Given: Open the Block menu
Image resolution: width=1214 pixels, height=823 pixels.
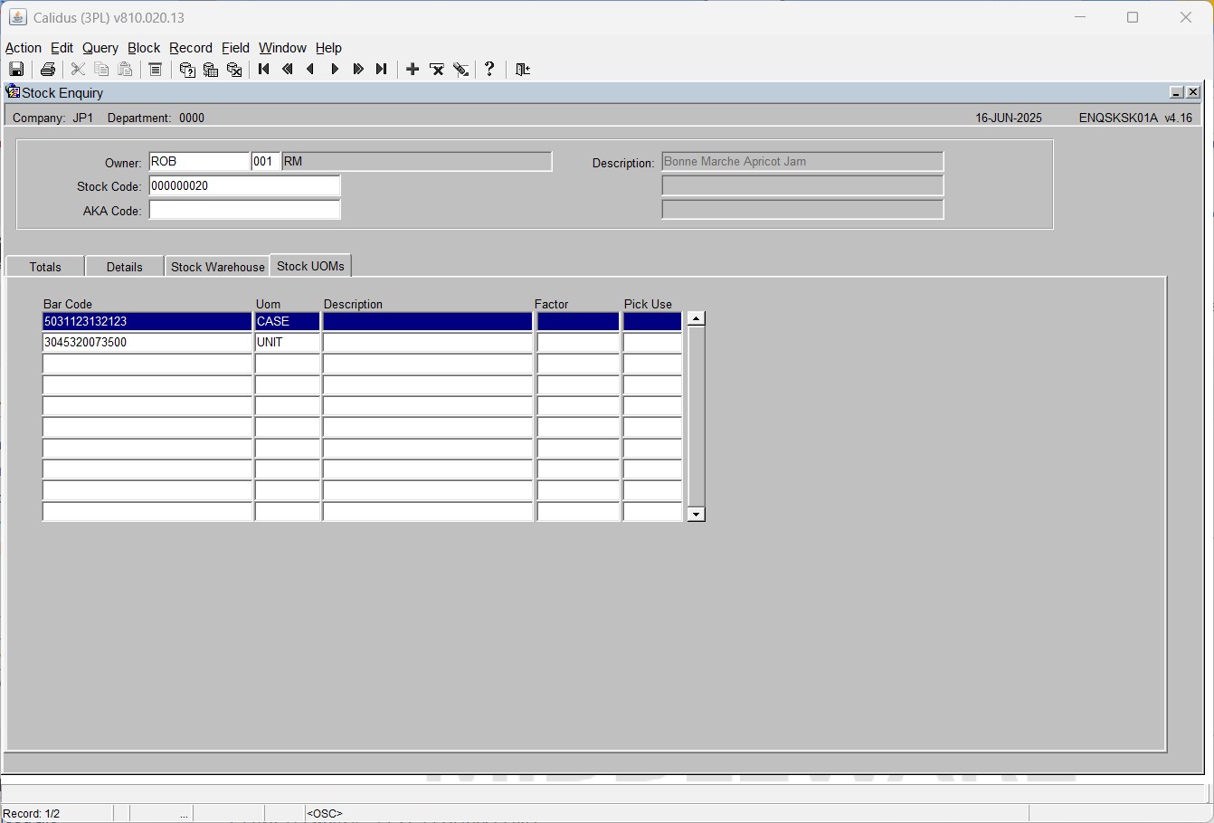Looking at the screenshot, I should [144, 48].
